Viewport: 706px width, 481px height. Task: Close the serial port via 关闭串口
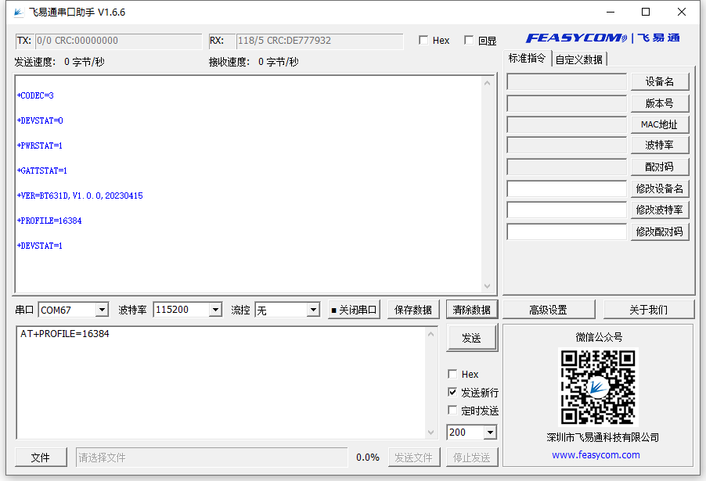pos(354,309)
